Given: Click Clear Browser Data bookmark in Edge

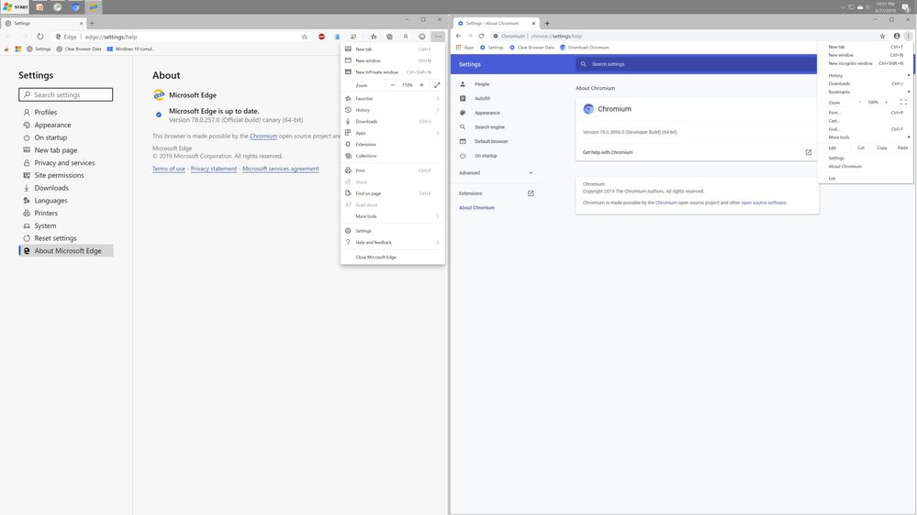Looking at the screenshot, I should coord(79,49).
